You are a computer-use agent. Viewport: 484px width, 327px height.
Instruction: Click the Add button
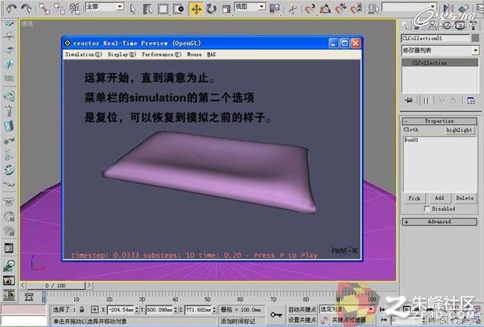[x=439, y=198]
